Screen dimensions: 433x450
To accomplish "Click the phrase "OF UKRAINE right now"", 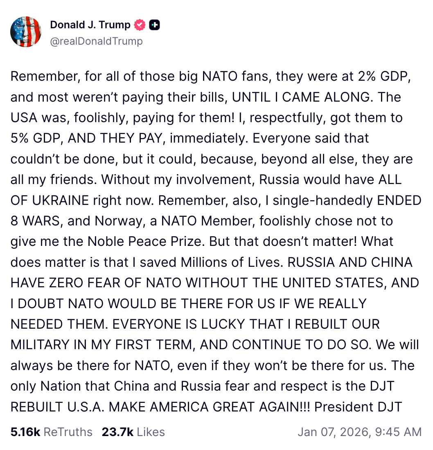I will pos(82,200).
